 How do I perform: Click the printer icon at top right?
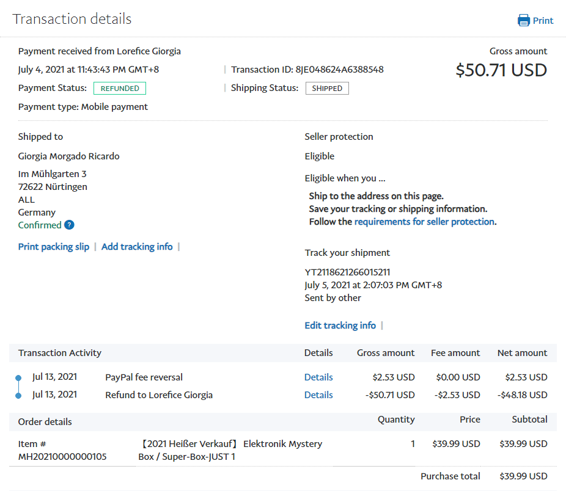pos(524,21)
